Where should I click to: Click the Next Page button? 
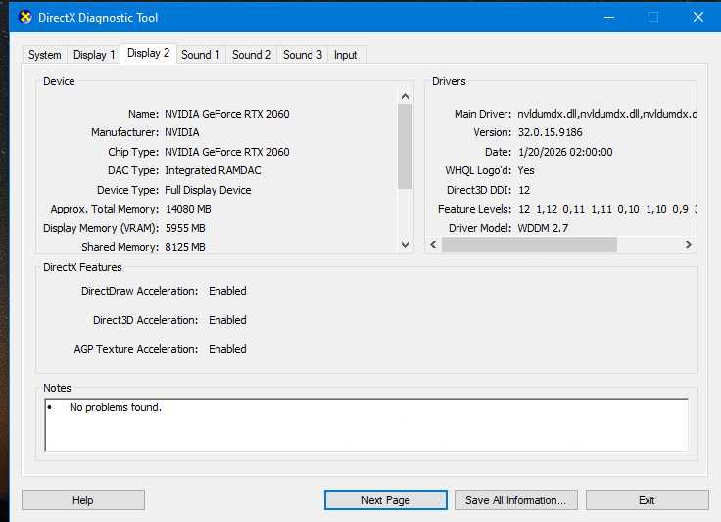pyautogui.click(x=385, y=499)
